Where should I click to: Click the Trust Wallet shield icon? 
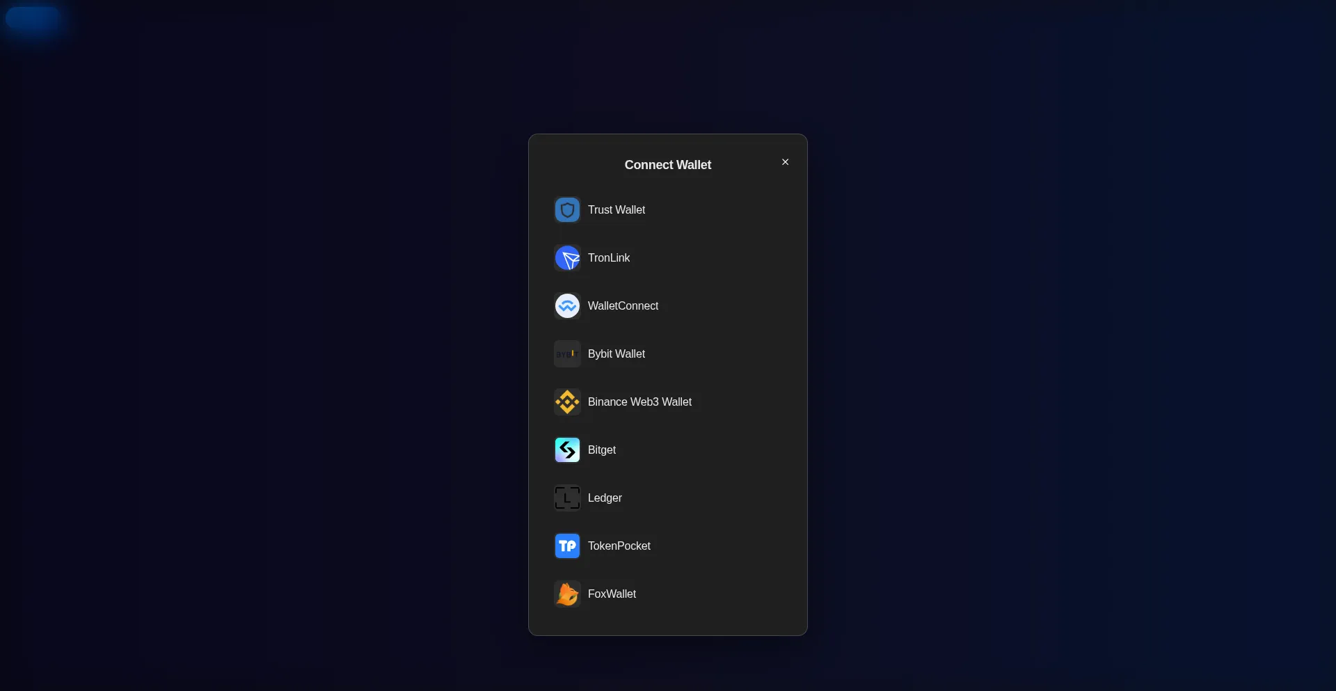(x=567, y=210)
